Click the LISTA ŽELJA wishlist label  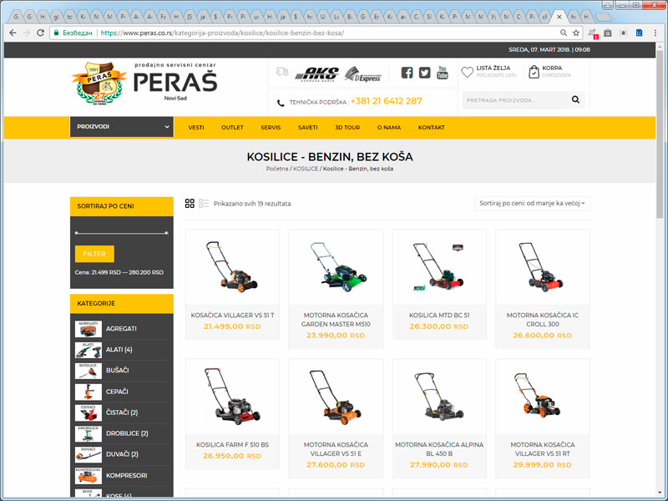493,68
